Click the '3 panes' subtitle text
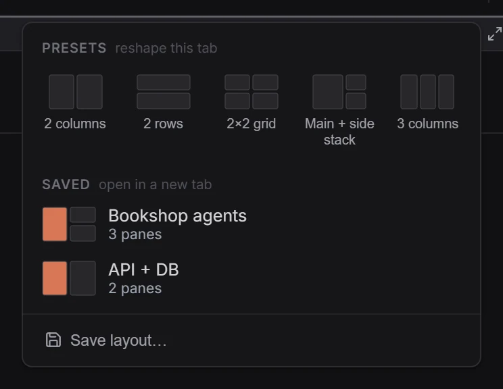 (135, 234)
